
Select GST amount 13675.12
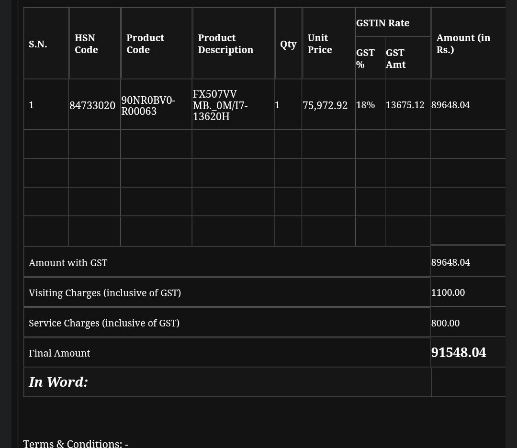405,105
